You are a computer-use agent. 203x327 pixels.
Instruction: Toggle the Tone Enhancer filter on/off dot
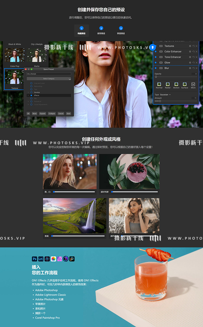155,57
